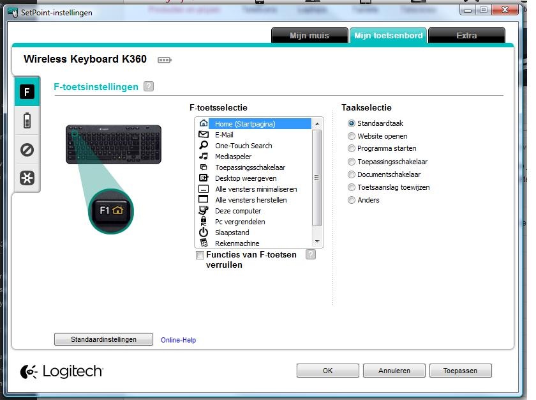Viewport: 536px width, 400px height.
Task: Click the Standaardinstellingen button
Action: click(103, 339)
